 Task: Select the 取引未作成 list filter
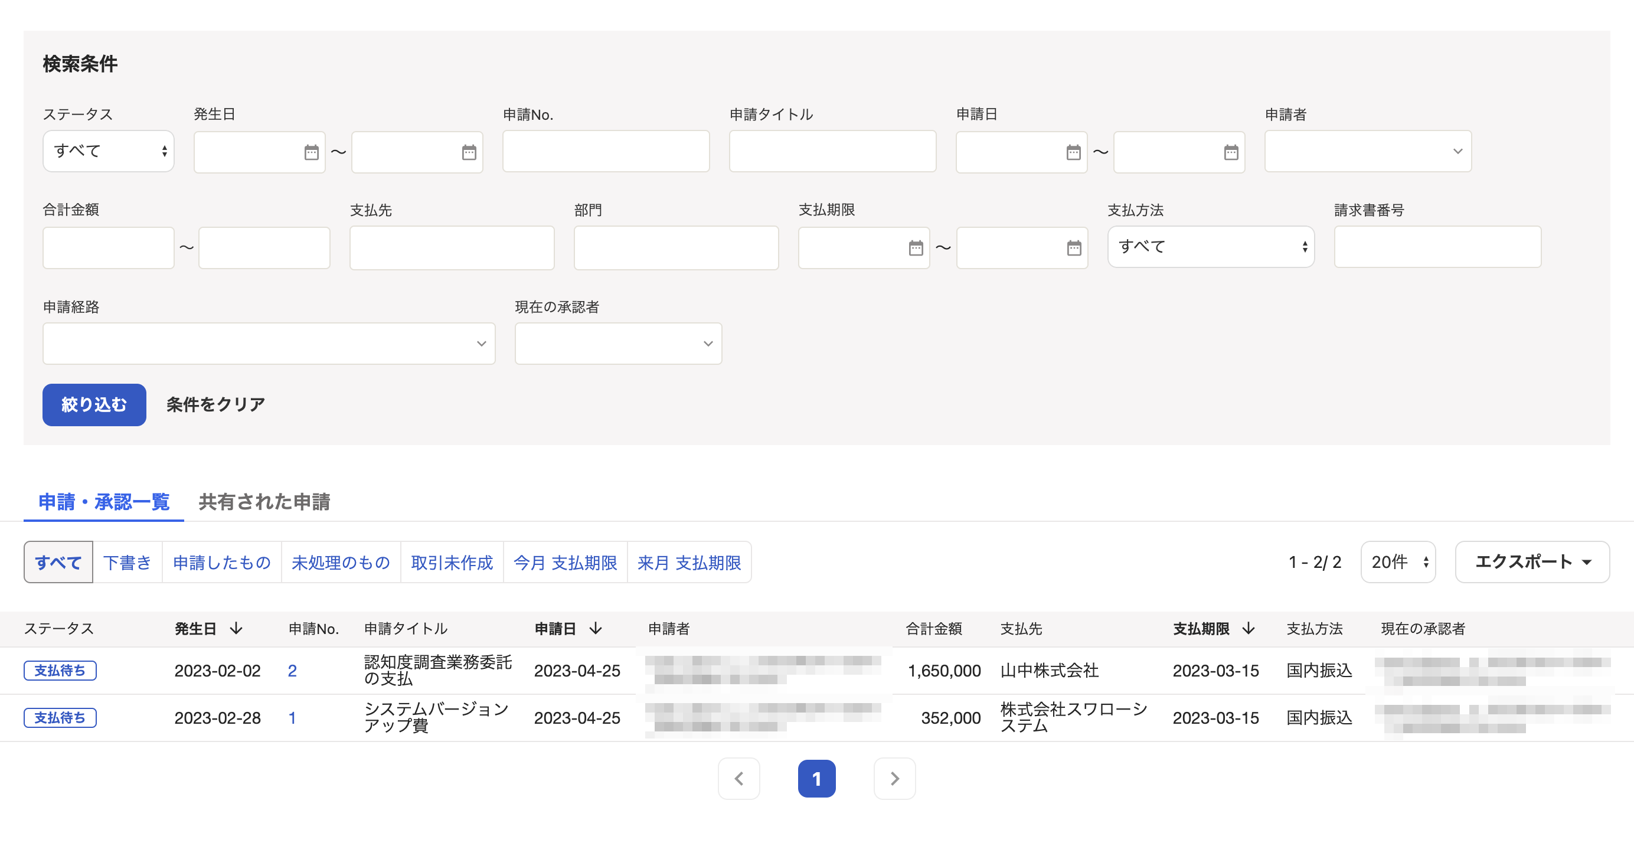pyautogui.click(x=452, y=562)
